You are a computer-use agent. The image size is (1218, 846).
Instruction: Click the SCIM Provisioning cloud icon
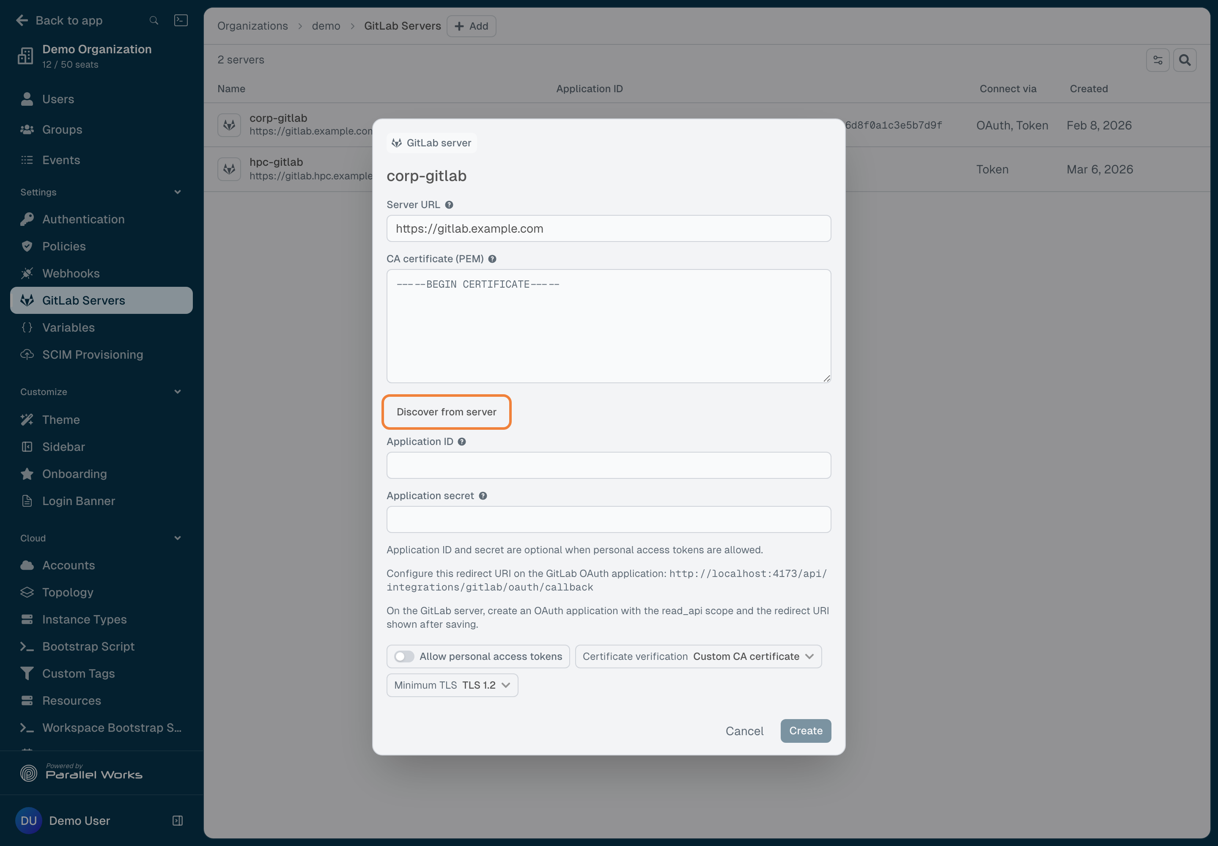pos(27,354)
